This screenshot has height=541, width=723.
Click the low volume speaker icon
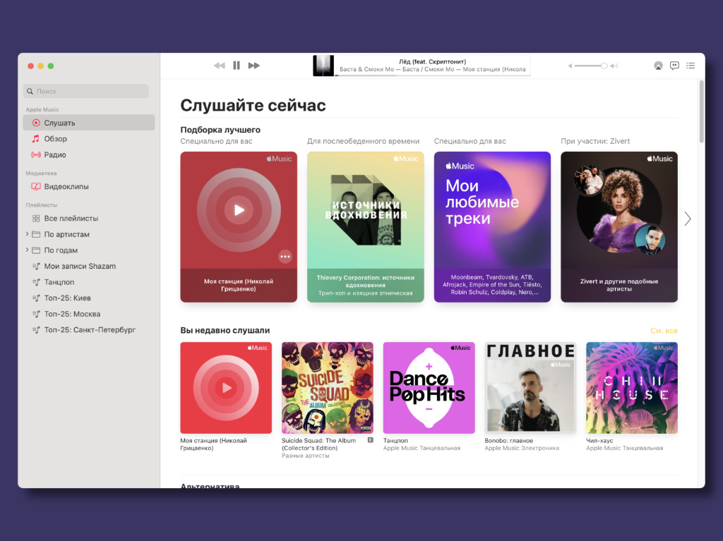click(x=570, y=66)
